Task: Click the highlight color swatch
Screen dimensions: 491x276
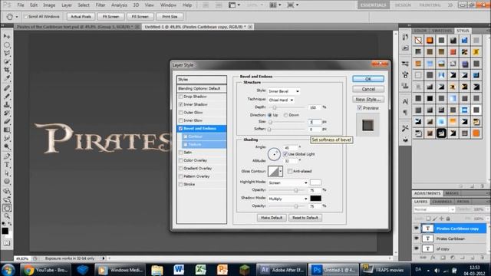Action: [x=315, y=182]
